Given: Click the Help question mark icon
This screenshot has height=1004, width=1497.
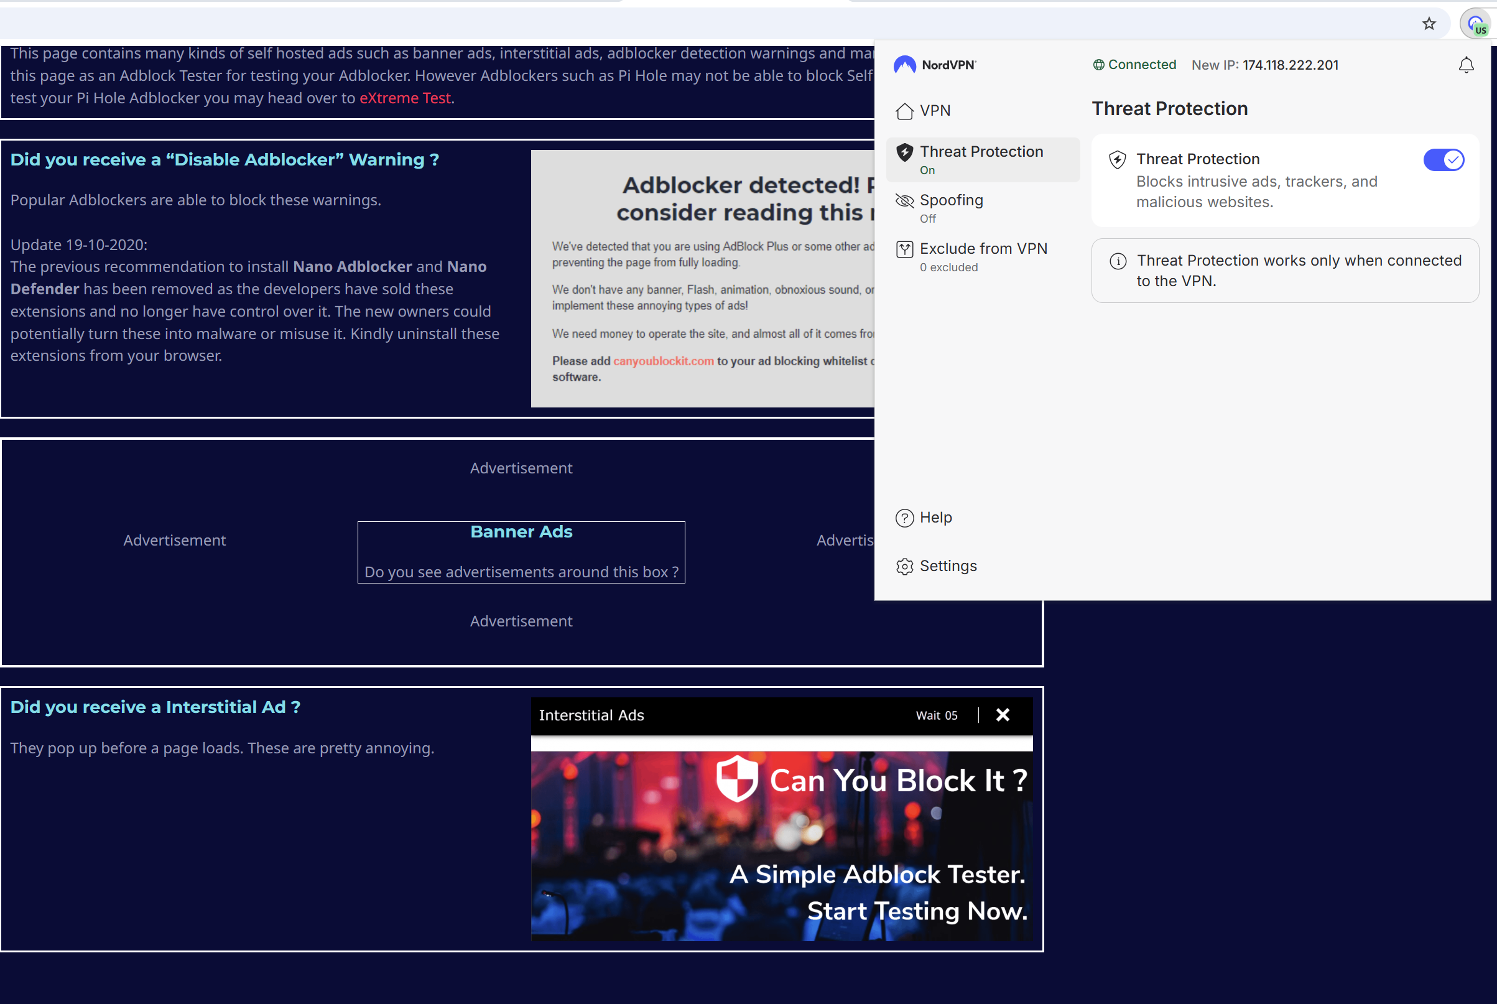Looking at the screenshot, I should (x=904, y=518).
